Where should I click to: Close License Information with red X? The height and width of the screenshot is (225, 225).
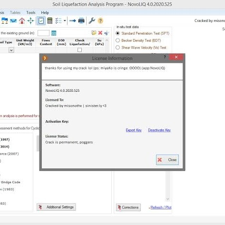click(176, 57)
